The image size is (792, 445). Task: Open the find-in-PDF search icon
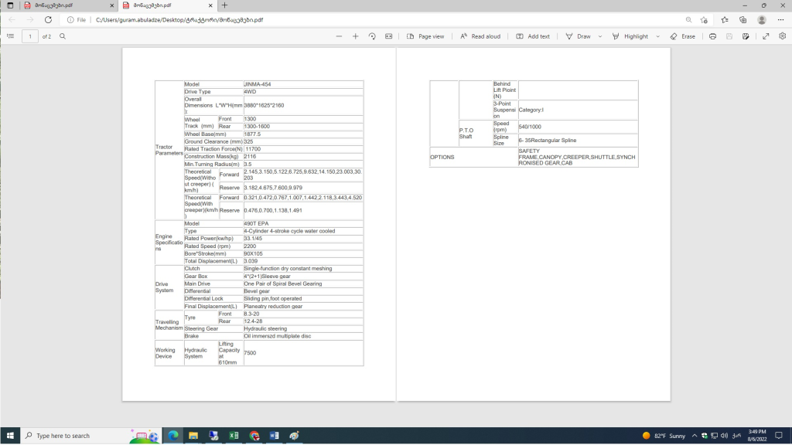point(63,36)
